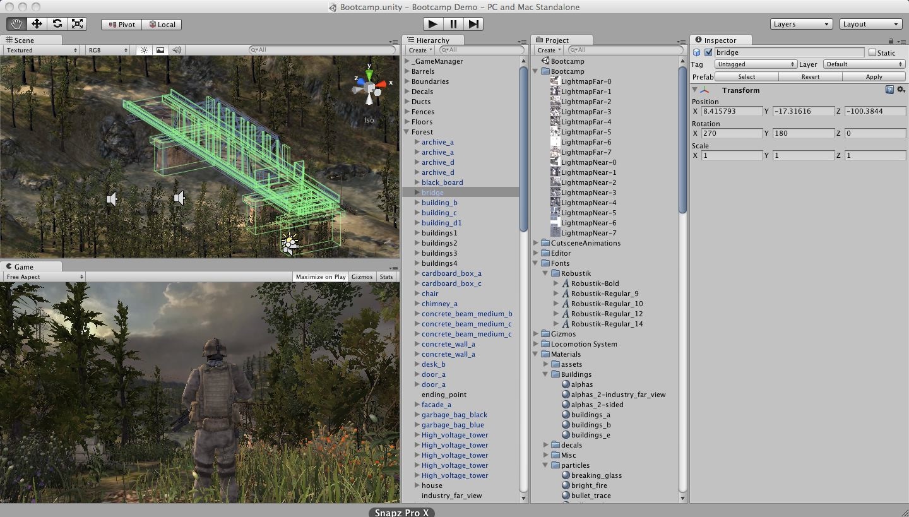Expand the black_board object
The image size is (909, 517).
tap(417, 182)
